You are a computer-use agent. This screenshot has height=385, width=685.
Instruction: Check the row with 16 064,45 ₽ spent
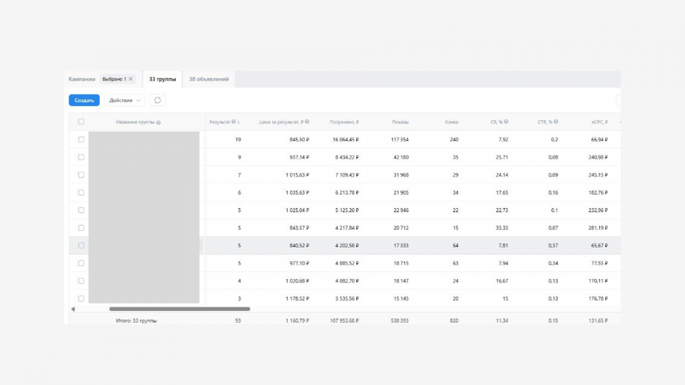81,139
